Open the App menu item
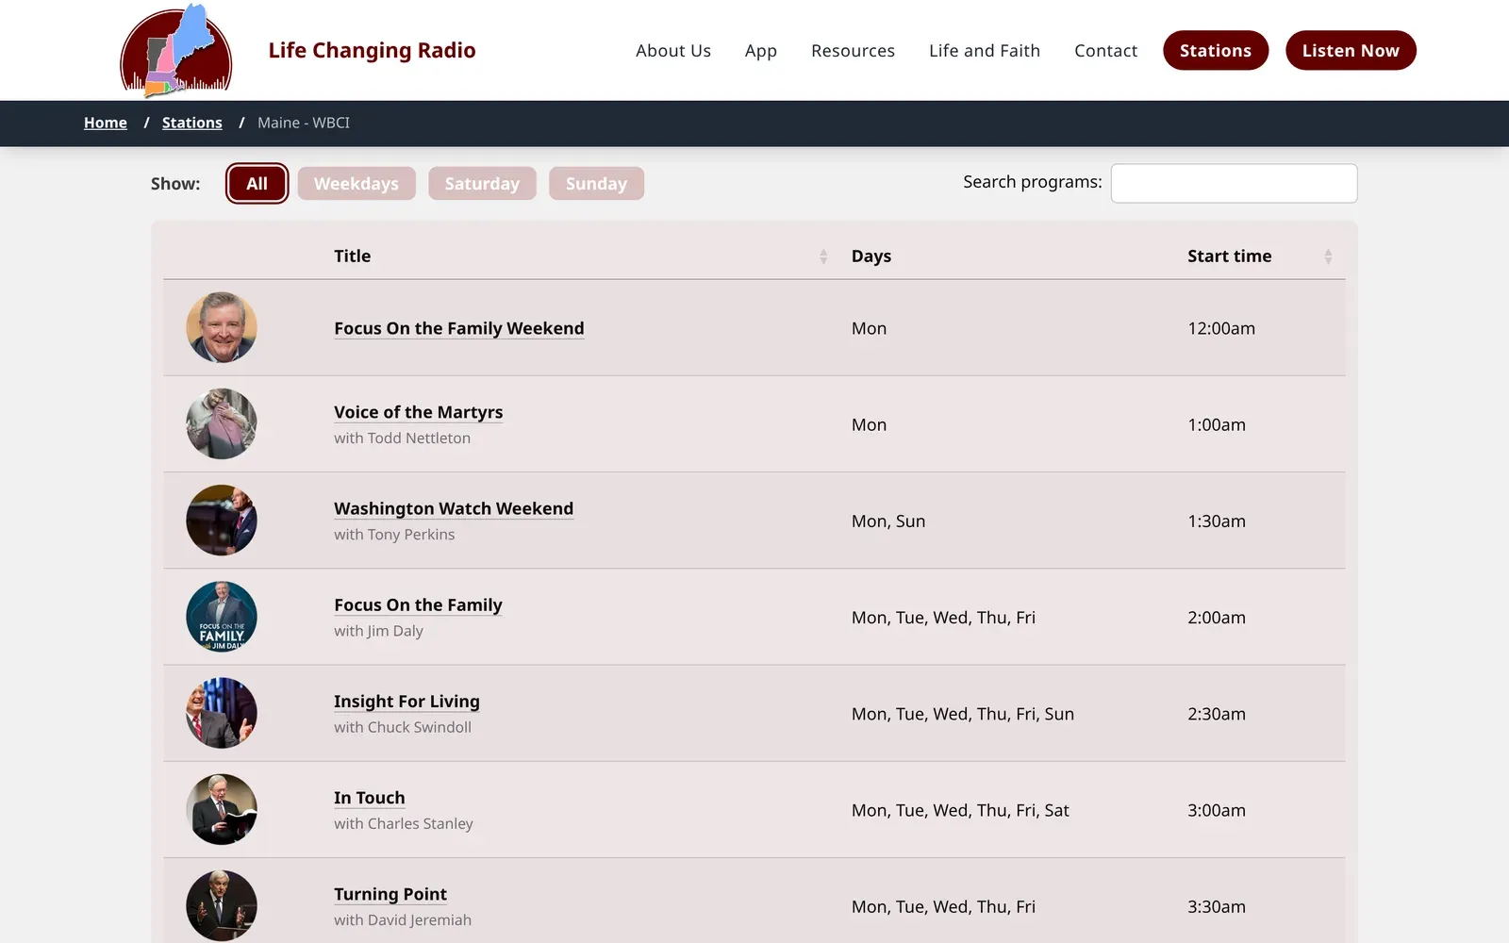The width and height of the screenshot is (1509, 943). click(761, 51)
